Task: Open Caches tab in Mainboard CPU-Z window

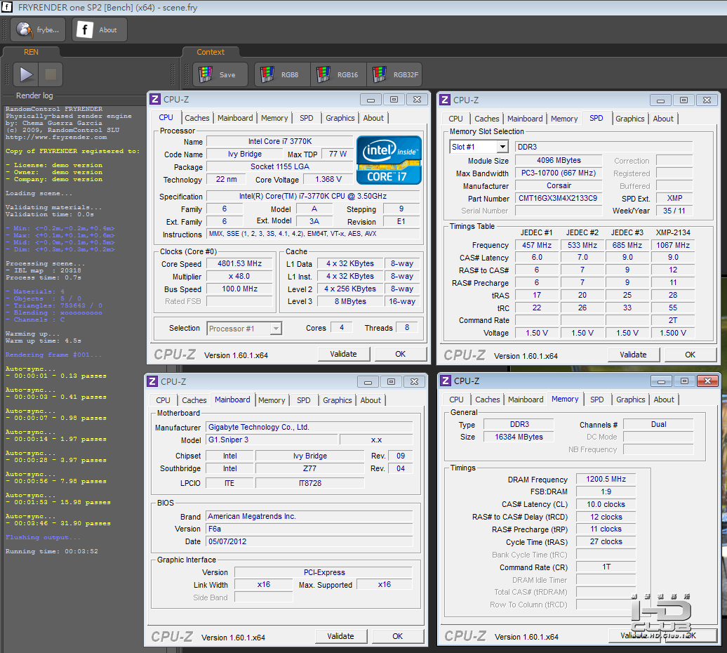Action: pyautogui.click(x=194, y=400)
